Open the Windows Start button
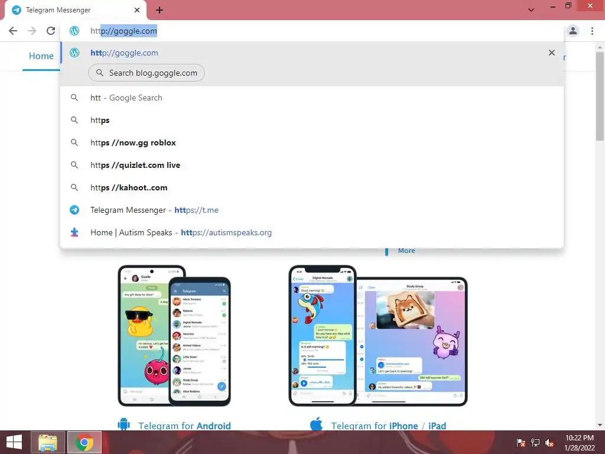This screenshot has height=454, width=605. pos(14,442)
